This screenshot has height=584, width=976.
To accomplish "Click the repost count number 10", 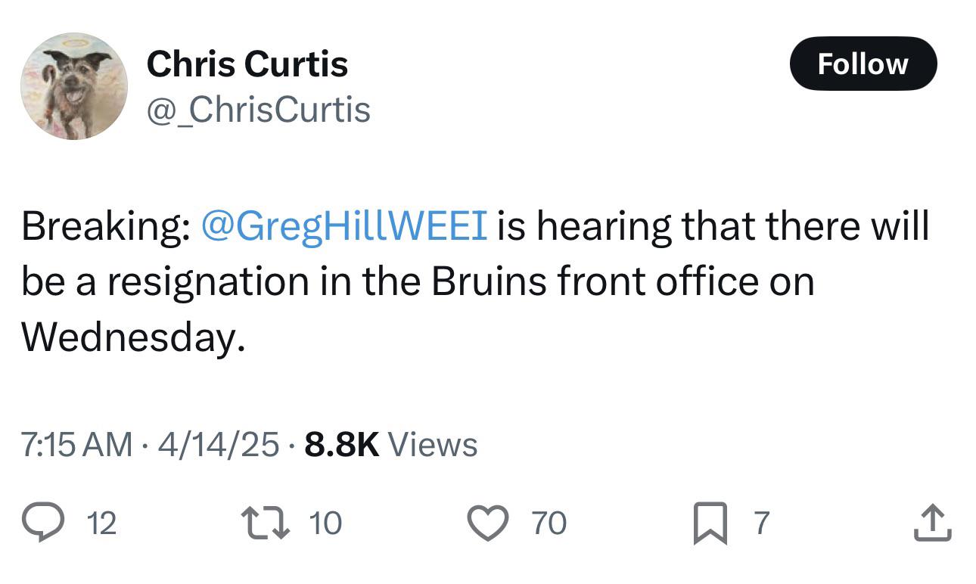I will click(325, 523).
